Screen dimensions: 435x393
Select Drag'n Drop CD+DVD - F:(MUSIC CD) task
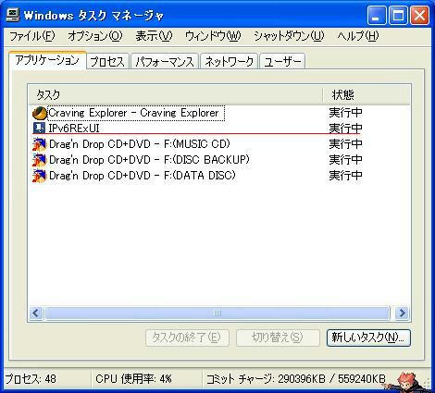(x=140, y=144)
